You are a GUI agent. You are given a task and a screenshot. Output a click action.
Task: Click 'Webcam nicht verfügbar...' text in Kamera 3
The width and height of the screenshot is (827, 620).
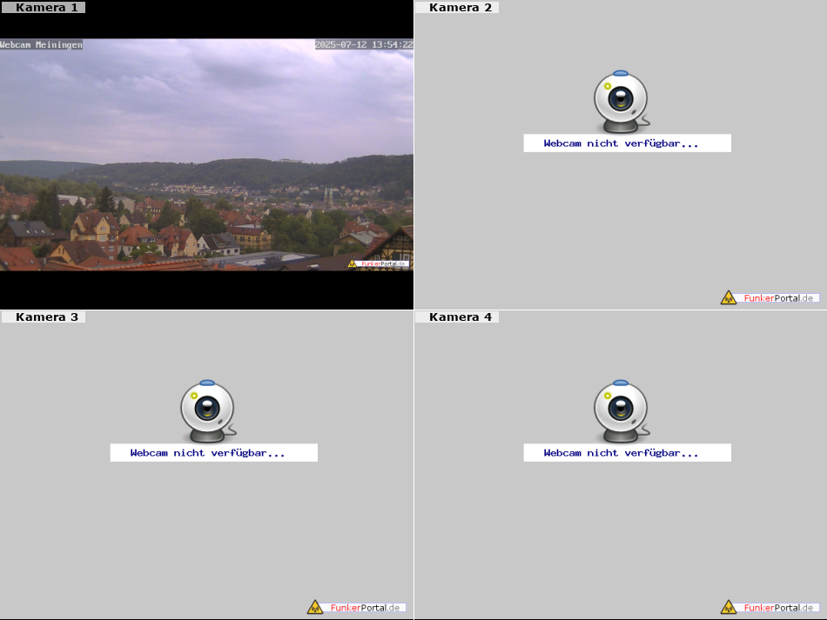point(207,453)
